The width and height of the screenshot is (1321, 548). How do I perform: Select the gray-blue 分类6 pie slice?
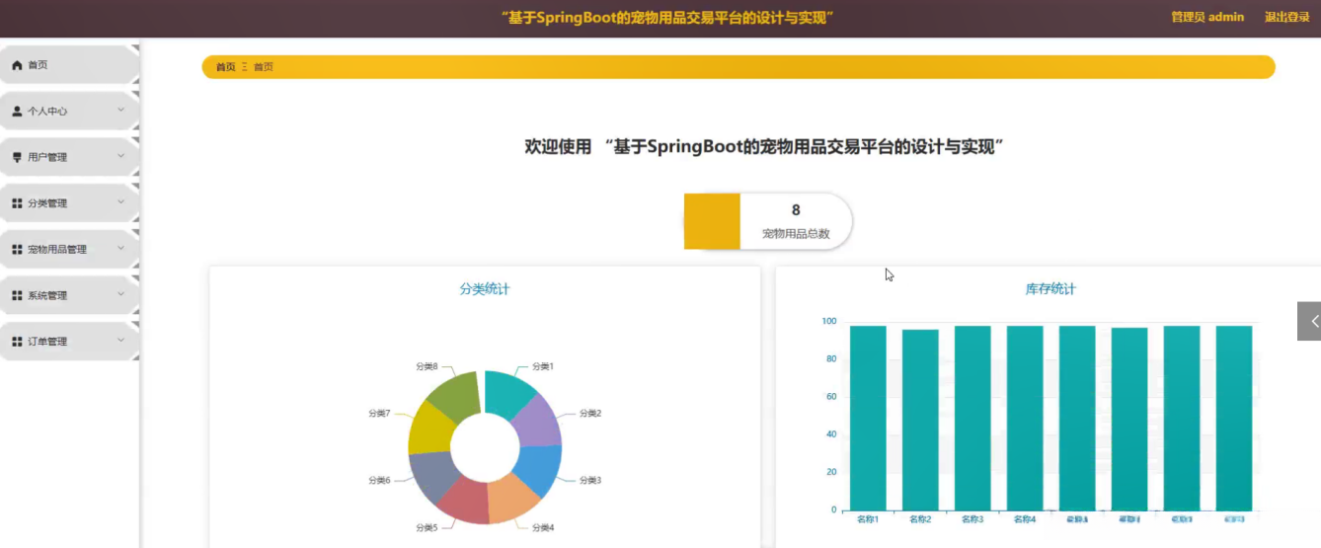tap(430, 476)
